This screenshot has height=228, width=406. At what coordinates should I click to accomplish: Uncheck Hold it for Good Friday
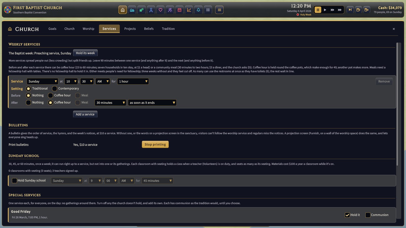point(347,215)
